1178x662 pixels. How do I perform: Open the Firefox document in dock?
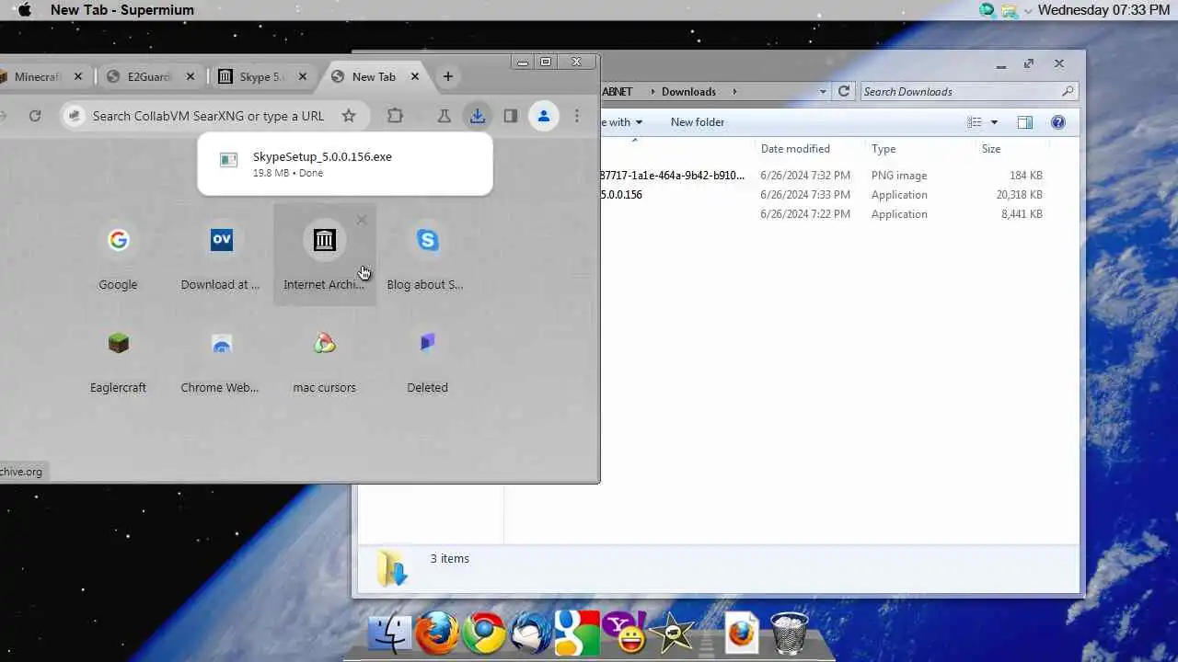coord(742,633)
